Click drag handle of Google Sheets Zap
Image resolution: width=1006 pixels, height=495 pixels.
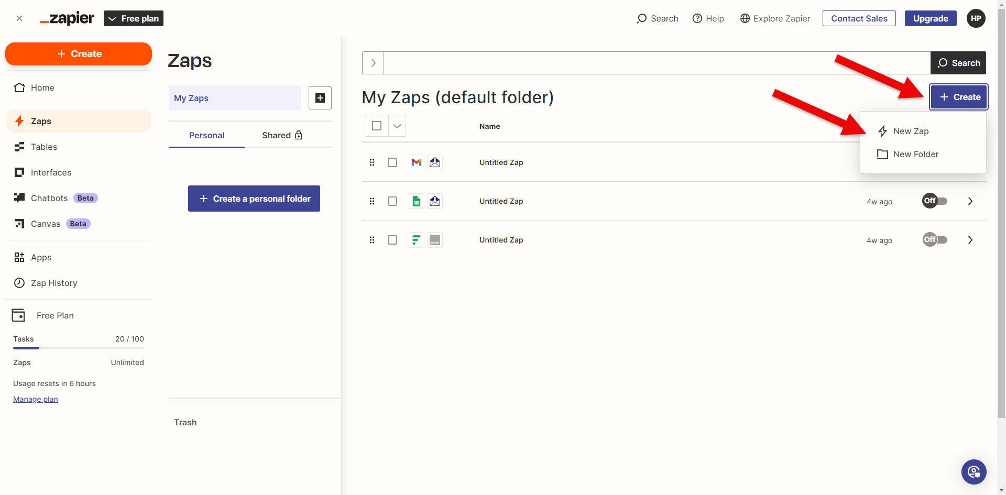(372, 201)
